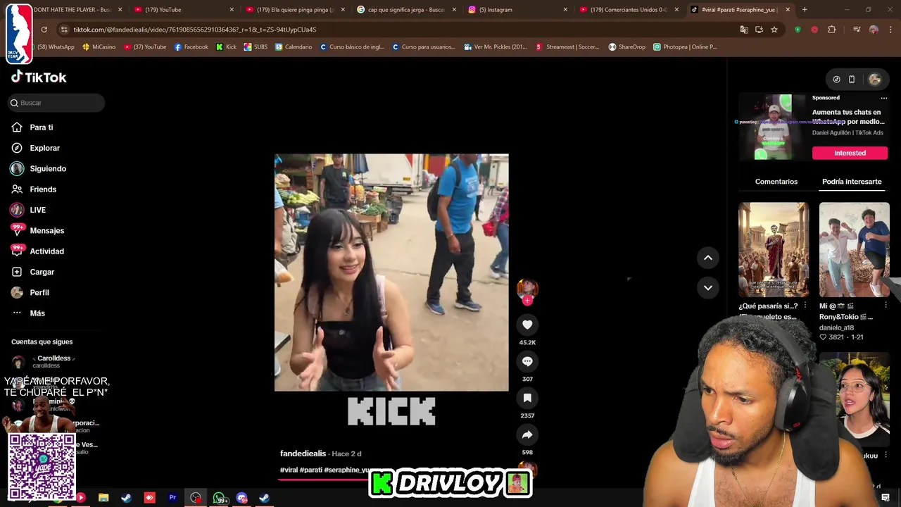Viewport: 901px width, 507px height.
Task: Bookmark this page with star icon
Action: click(774, 30)
